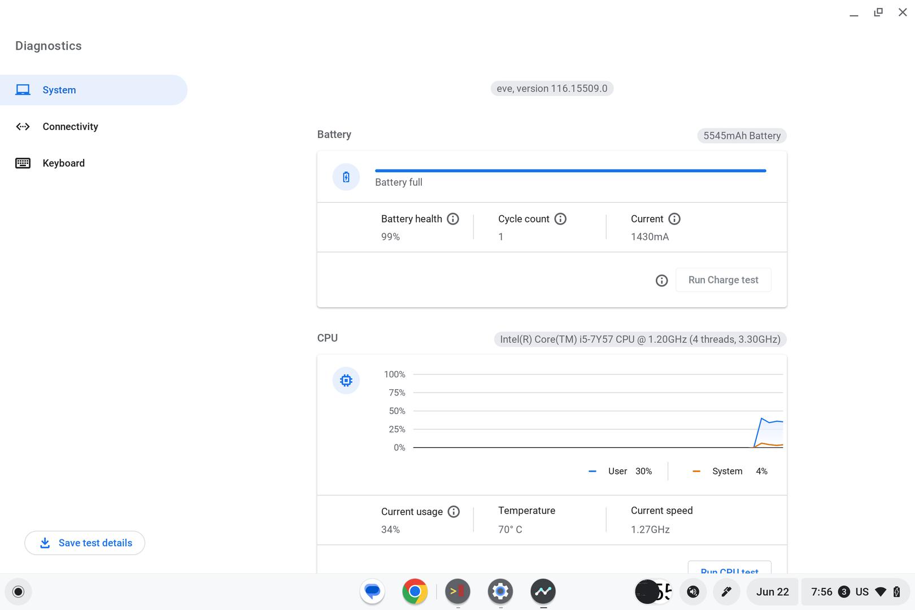Click the battery level progress bar
The width and height of the screenshot is (915, 610).
pyautogui.click(x=570, y=171)
